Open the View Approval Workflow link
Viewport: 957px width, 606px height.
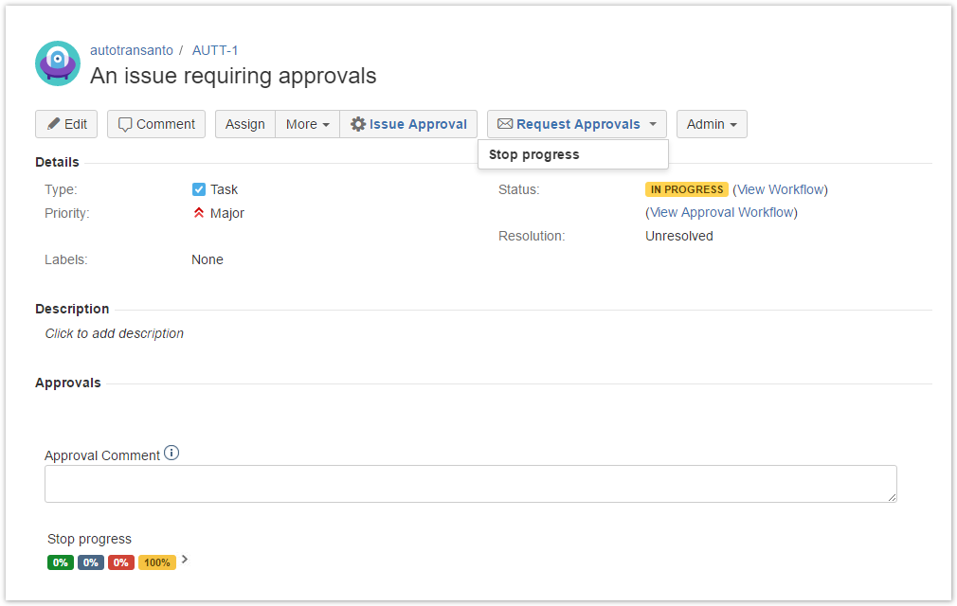[721, 212]
